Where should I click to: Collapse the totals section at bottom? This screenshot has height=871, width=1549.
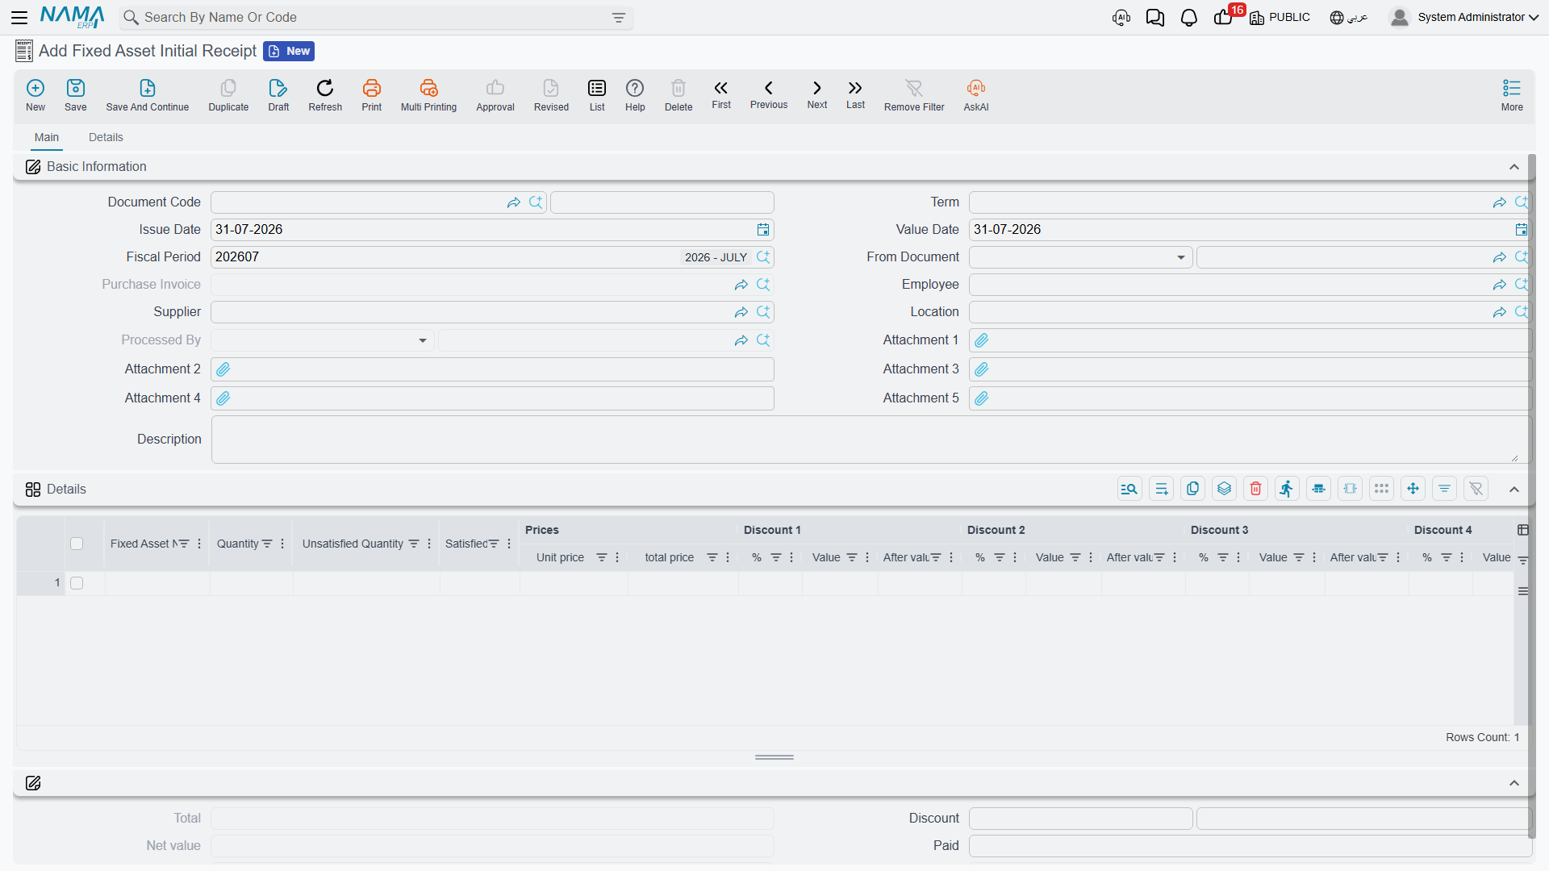click(1514, 784)
